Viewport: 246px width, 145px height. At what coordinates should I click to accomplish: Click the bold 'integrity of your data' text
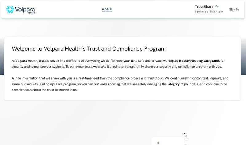click(x=183, y=84)
